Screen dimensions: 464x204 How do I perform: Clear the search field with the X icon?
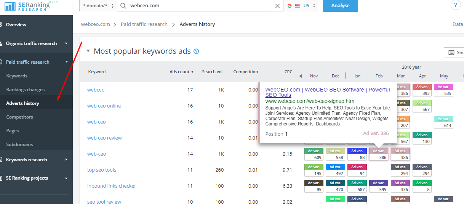coord(277,6)
